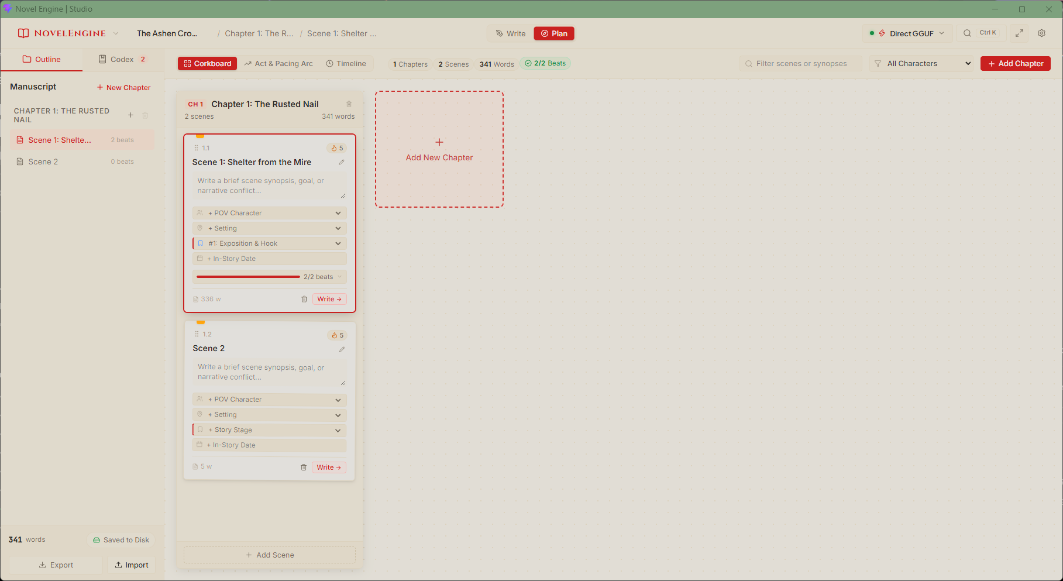Open Direct GGUF model dropdown

coord(907,33)
